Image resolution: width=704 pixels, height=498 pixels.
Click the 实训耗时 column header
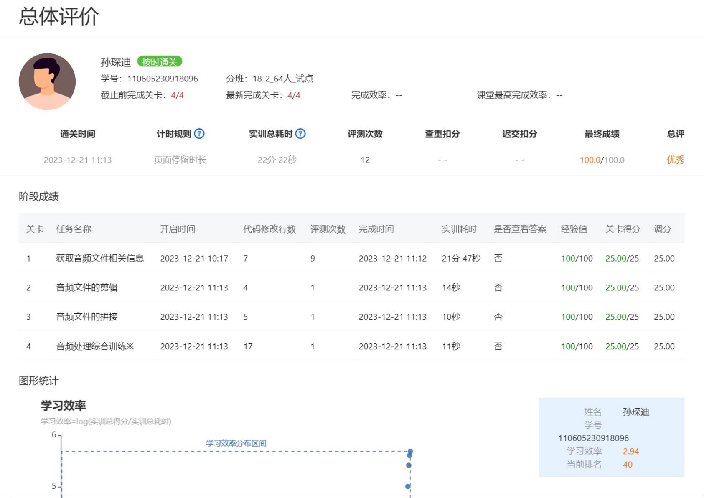click(x=459, y=229)
